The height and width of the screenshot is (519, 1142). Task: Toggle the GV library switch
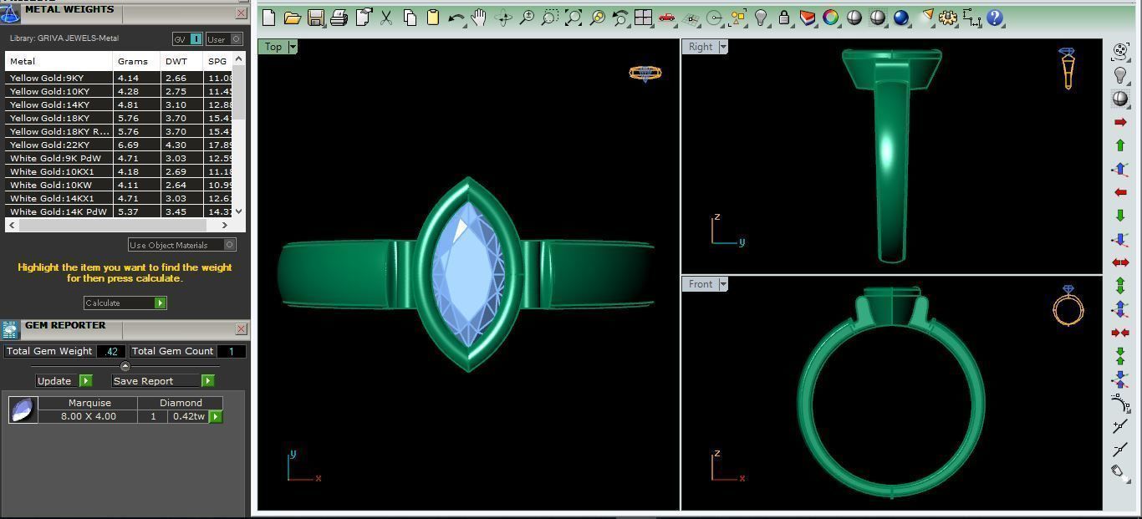tap(188, 39)
